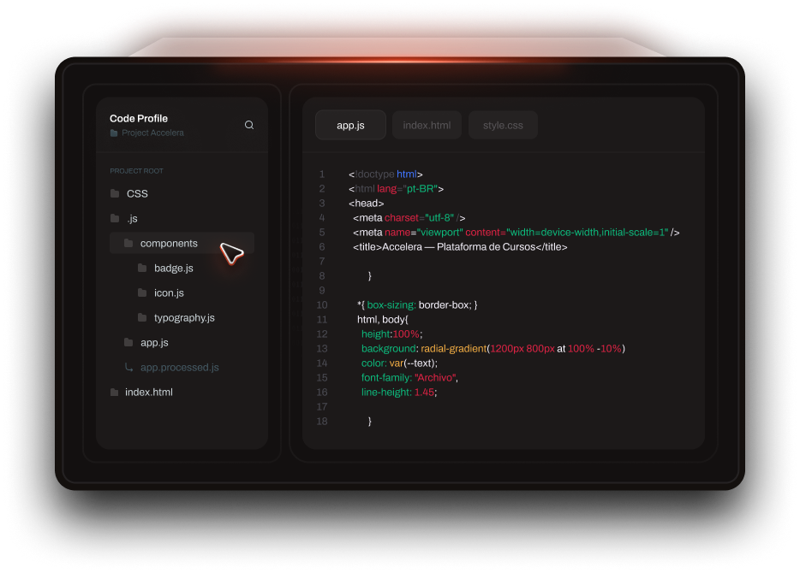Click the box-sizing: border-box line
The height and width of the screenshot is (573, 800).
pyautogui.click(x=417, y=305)
